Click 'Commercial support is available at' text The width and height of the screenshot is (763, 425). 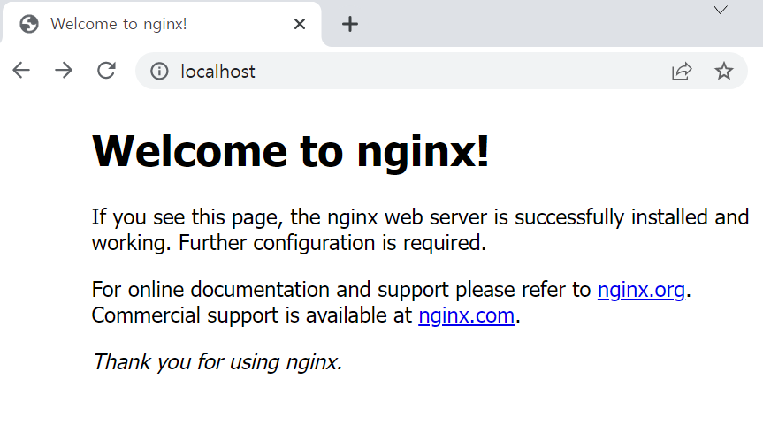tap(252, 315)
